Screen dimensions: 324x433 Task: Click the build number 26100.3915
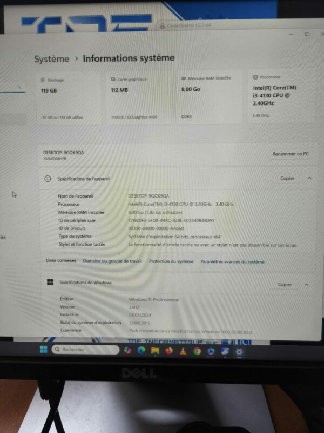(x=140, y=323)
